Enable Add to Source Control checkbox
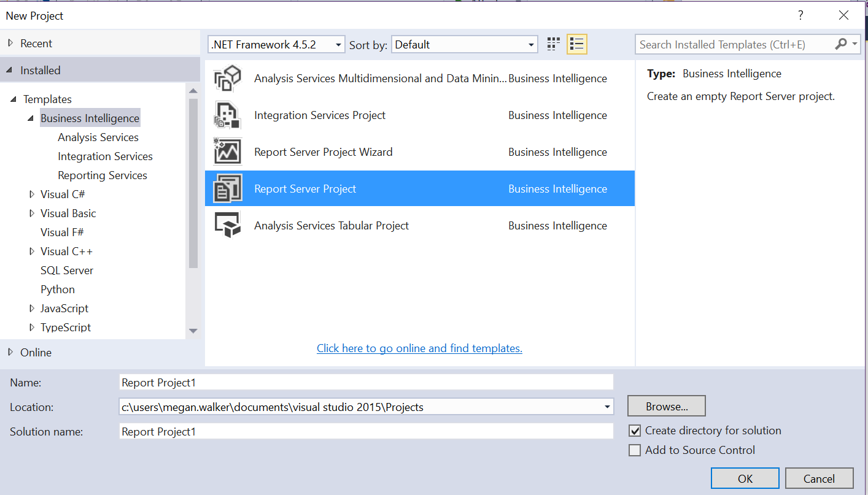868x495 pixels. 635,450
